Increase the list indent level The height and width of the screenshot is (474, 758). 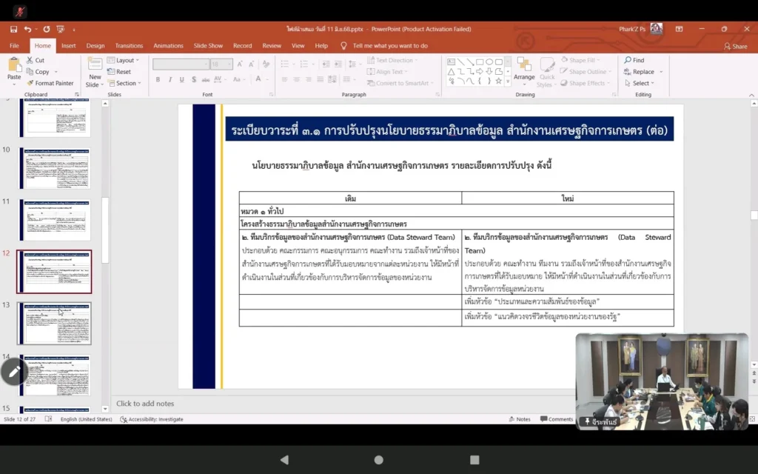click(x=338, y=64)
